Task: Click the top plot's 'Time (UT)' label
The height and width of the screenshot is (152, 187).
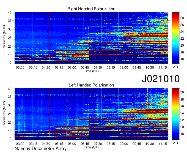Action: (x=91, y=71)
